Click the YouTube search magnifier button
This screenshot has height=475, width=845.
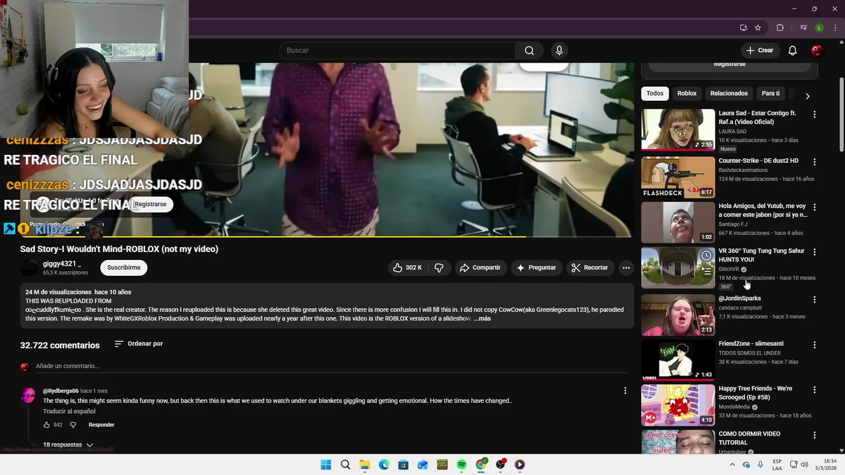(529, 51)
